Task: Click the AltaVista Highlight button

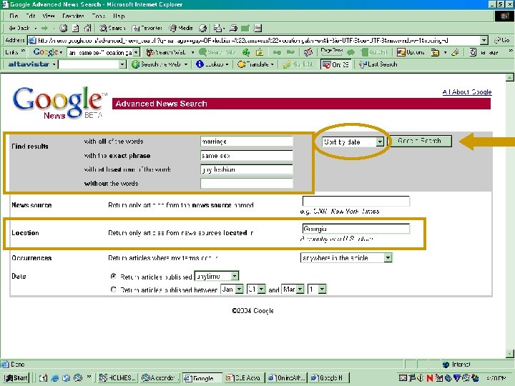Action: (x=298, y=64)
